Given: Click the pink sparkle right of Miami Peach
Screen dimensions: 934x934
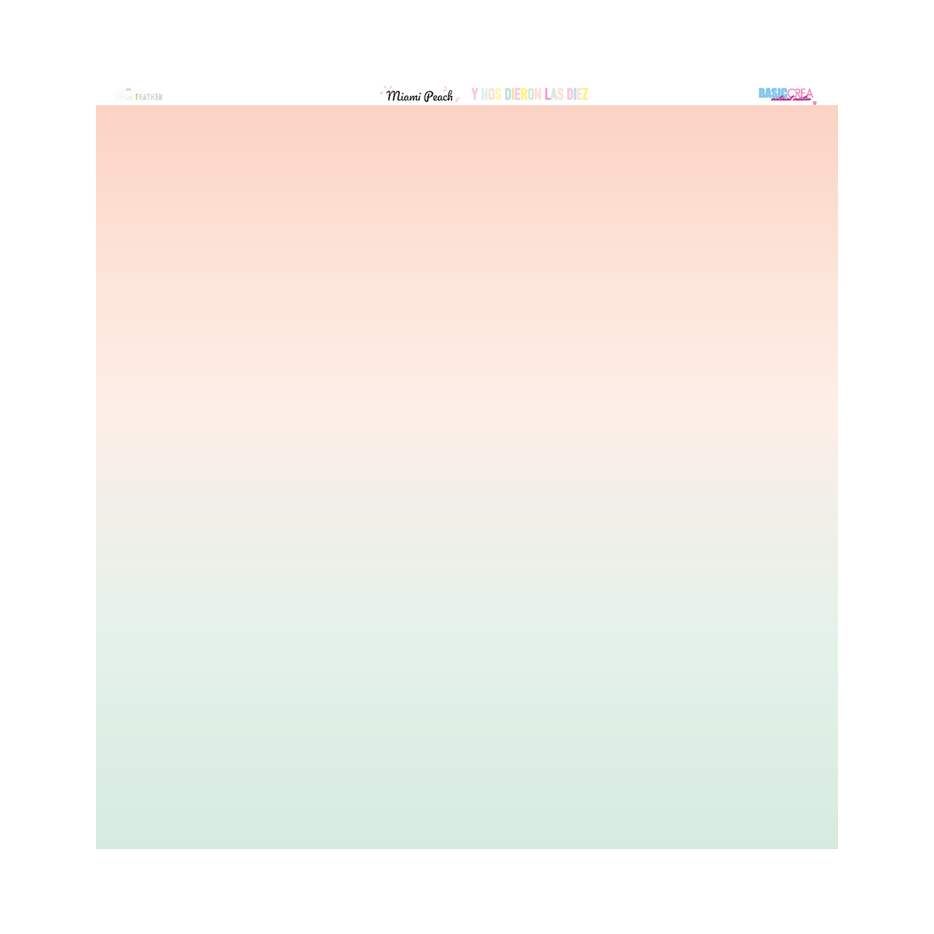Looking at the screenshot, I should coord(458,98).
